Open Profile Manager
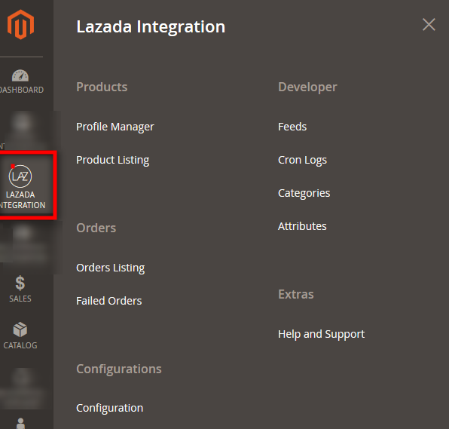The image size is (449, 429). 115,127
